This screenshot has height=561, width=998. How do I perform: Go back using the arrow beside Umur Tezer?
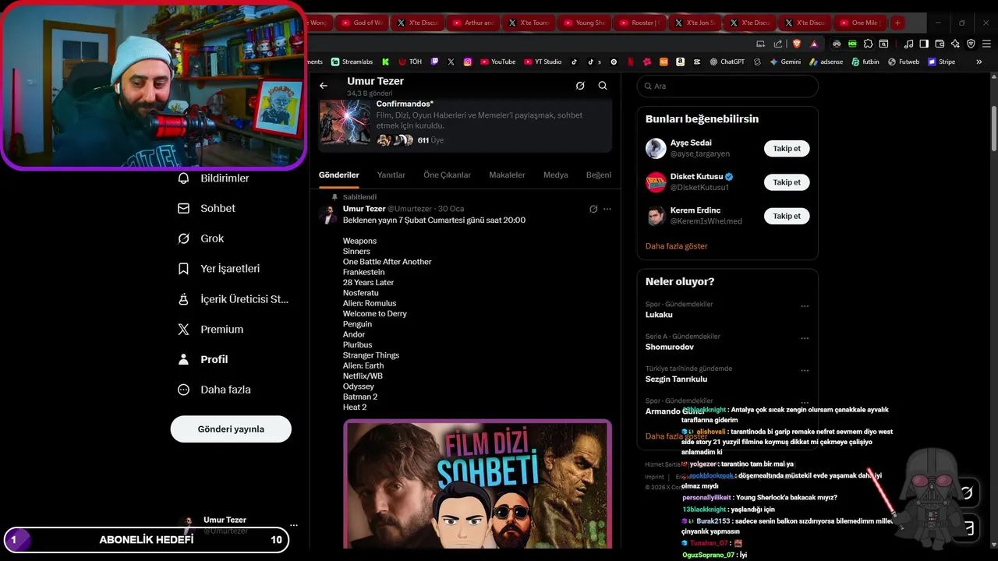[324, 86]
